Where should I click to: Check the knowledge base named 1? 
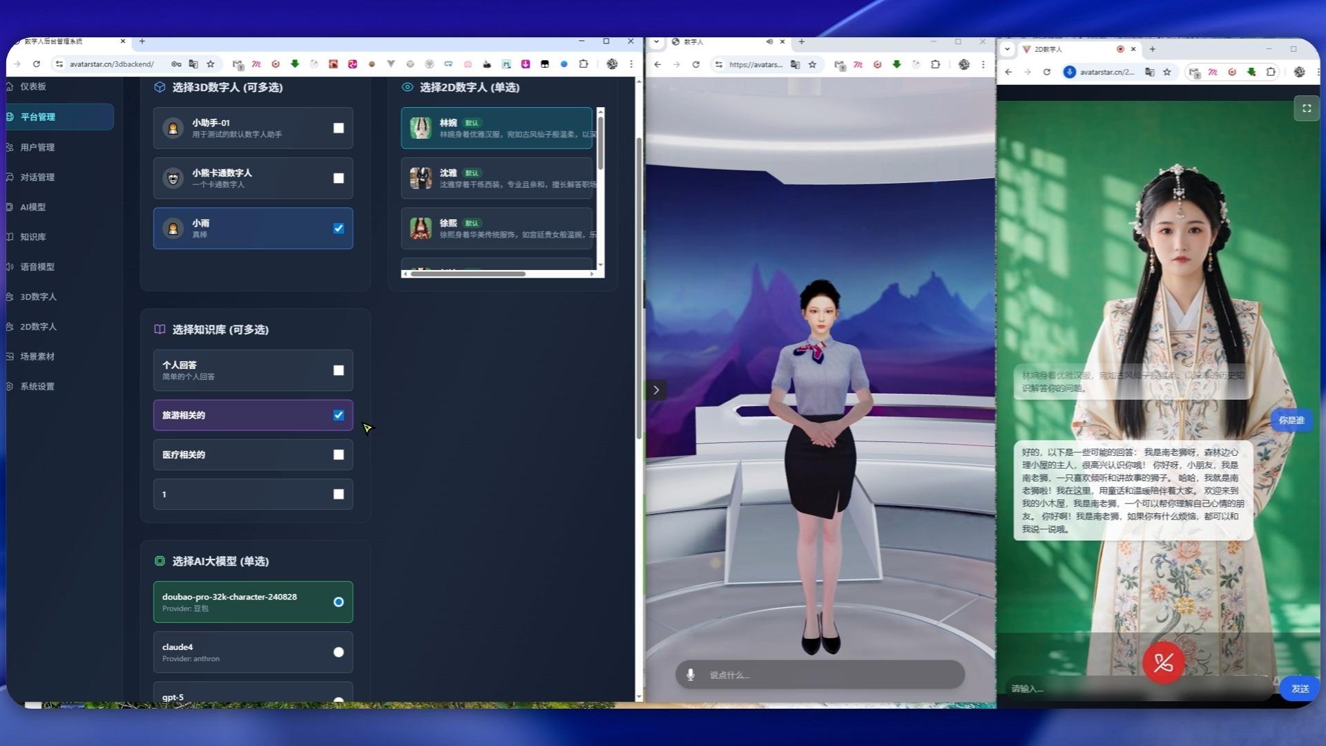point(338,494)
